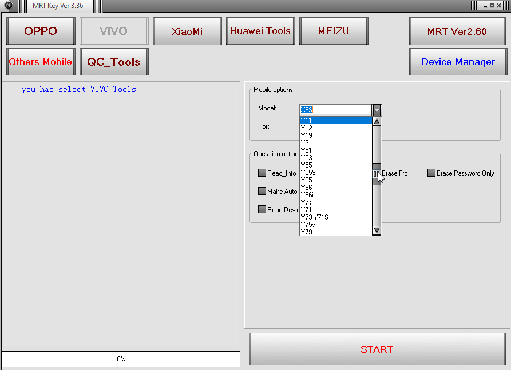The image size is (511, 370).
Task: Open the Model dropdown arrow
Action: coord(377,110)
